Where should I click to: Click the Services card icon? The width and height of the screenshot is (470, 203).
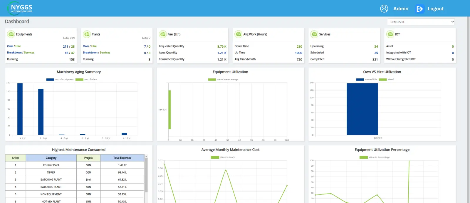tap(314, 34)
